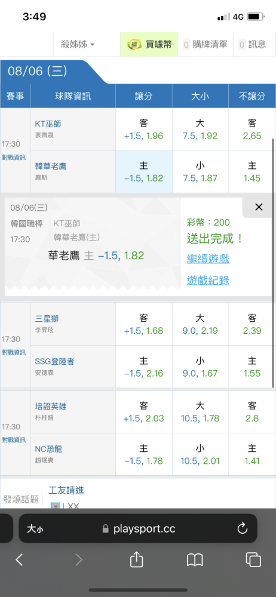
Task: Tap the playsport.cc address field
Action: [x=138, y=528]
